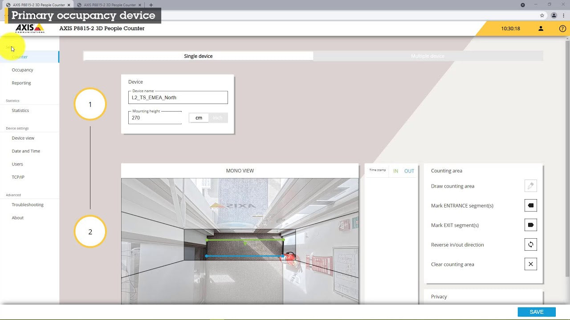Go to Troubleshooting in the sidebar
Image resolution: width=570 pixels, height=320 pixels.
(x=28, y=205)
